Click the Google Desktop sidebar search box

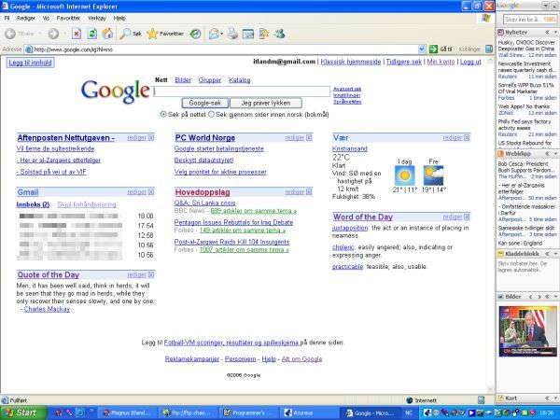[530, 19]
